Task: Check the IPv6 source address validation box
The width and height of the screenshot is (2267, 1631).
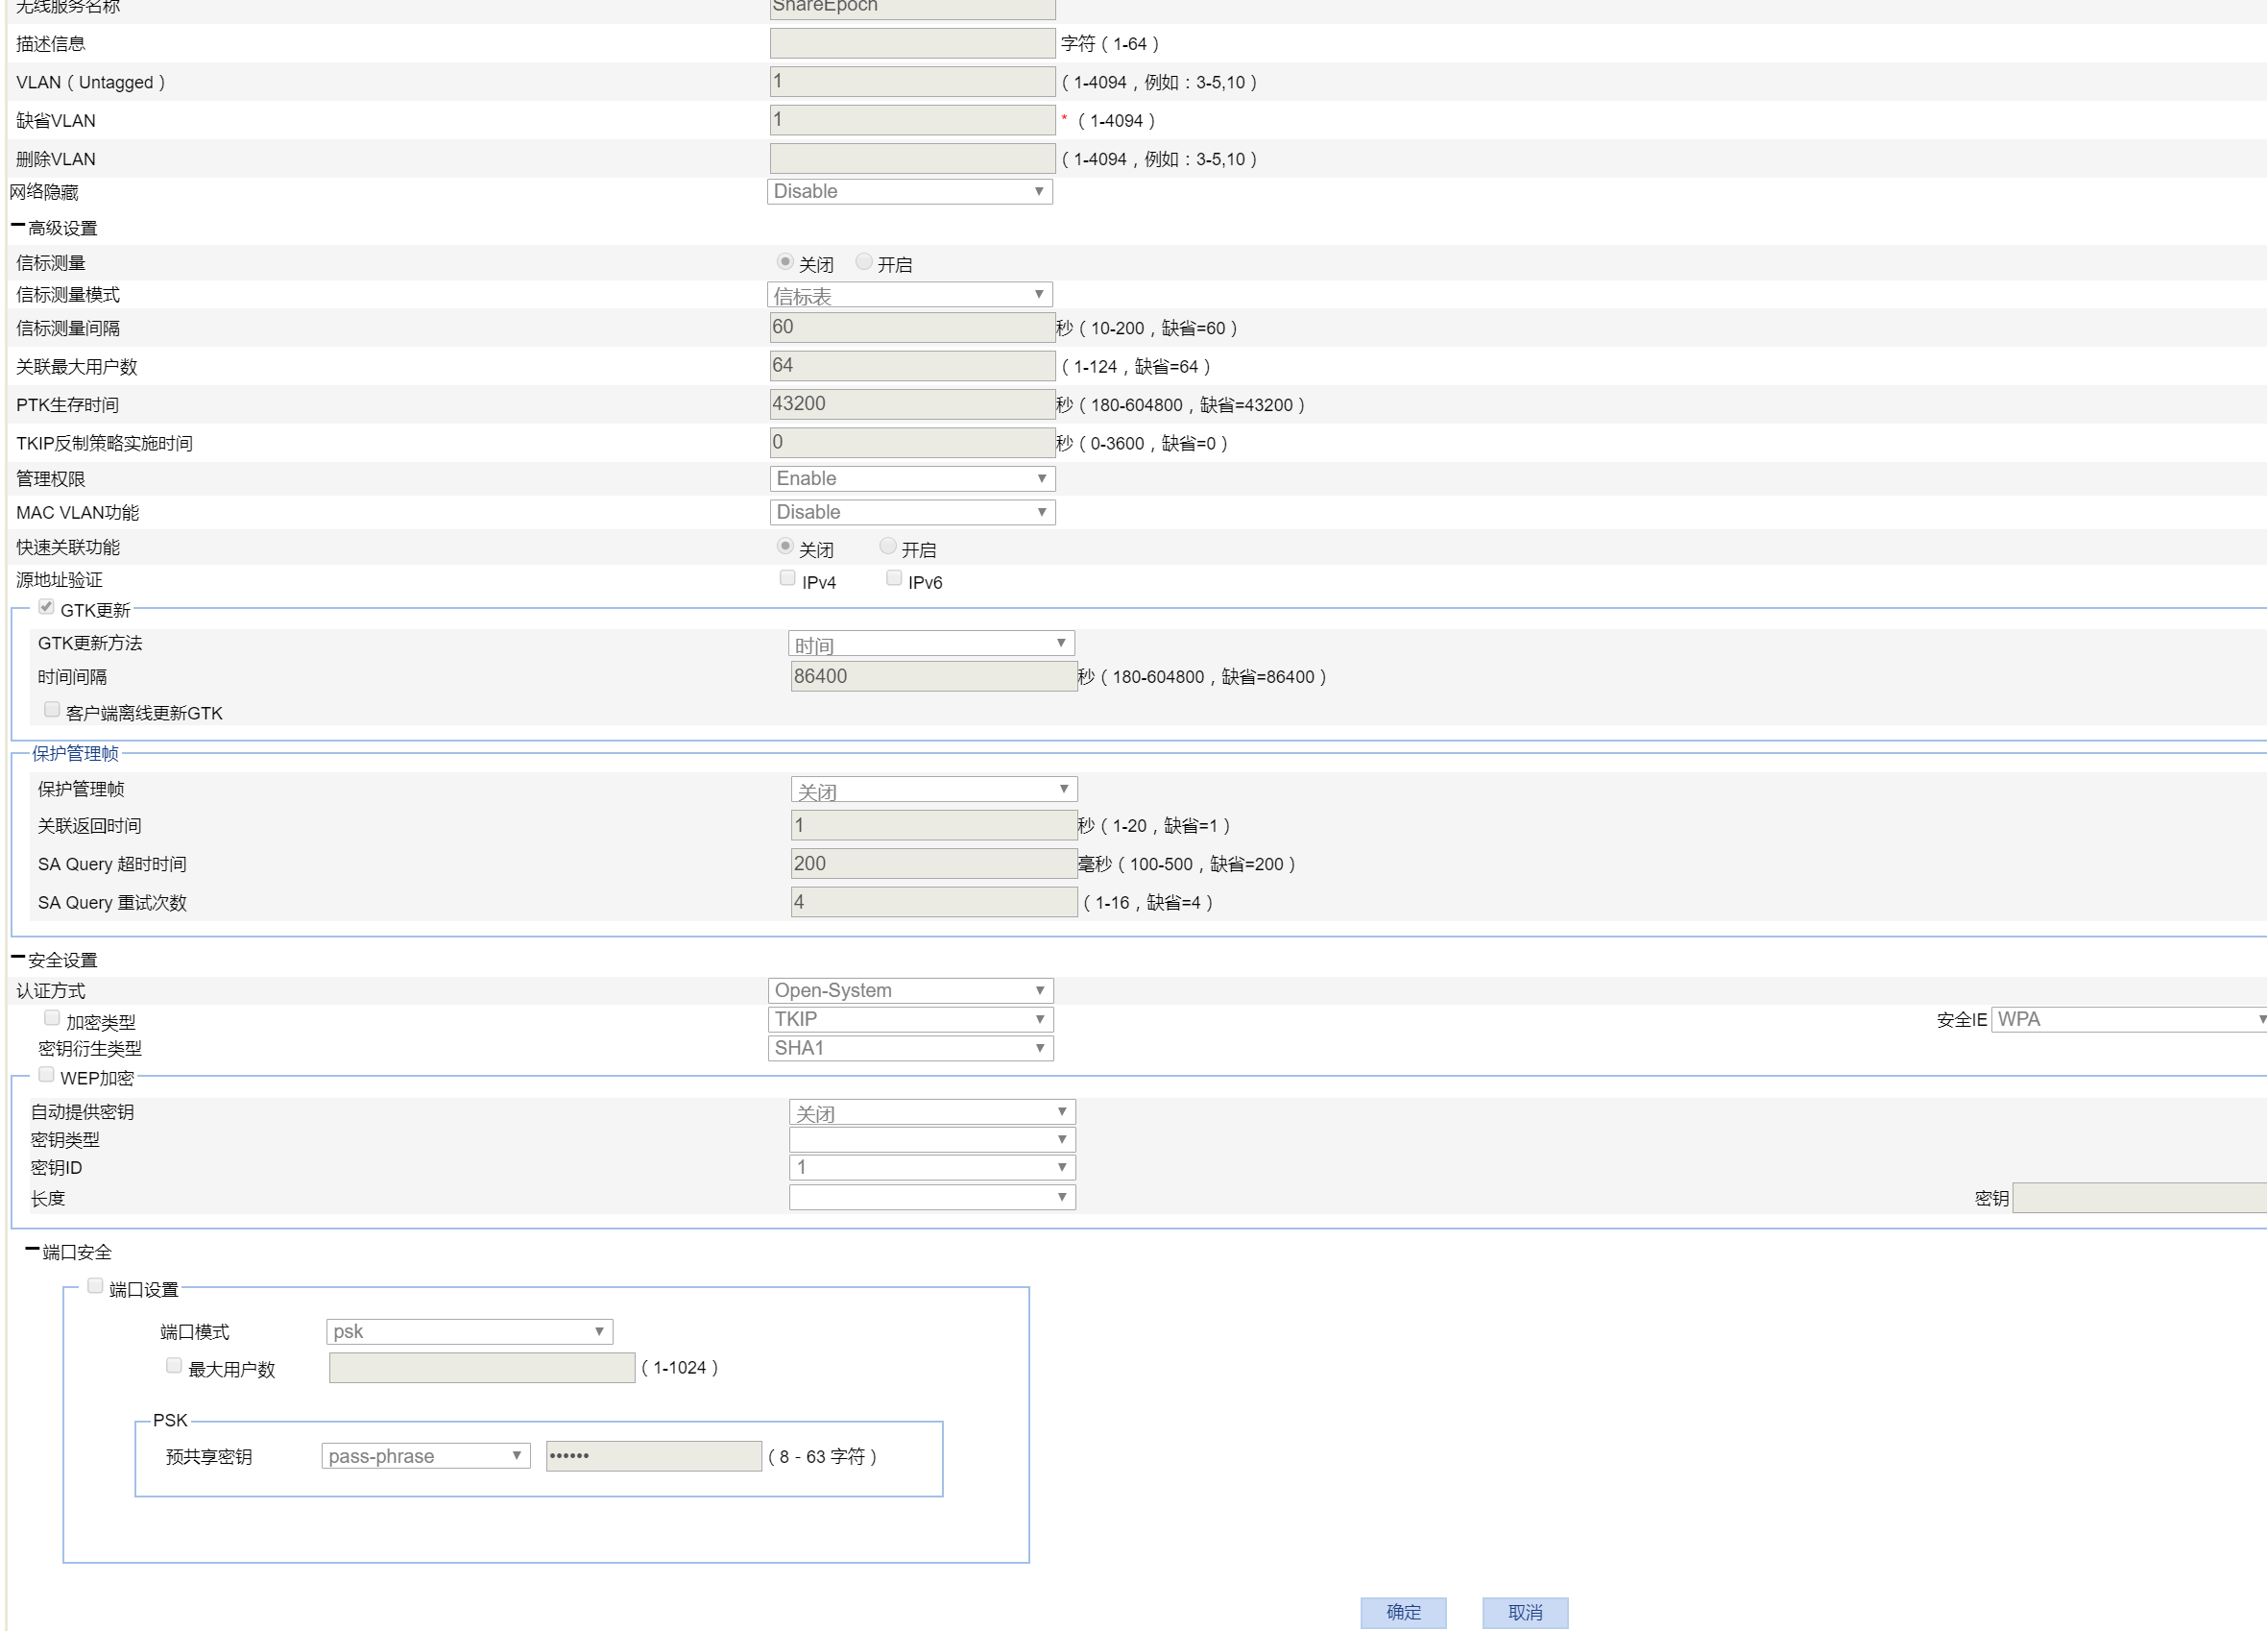Action: pos(894,578)
